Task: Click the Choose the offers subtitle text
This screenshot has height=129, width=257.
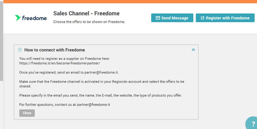Action: pyautogui.click(x=89, y=22)
